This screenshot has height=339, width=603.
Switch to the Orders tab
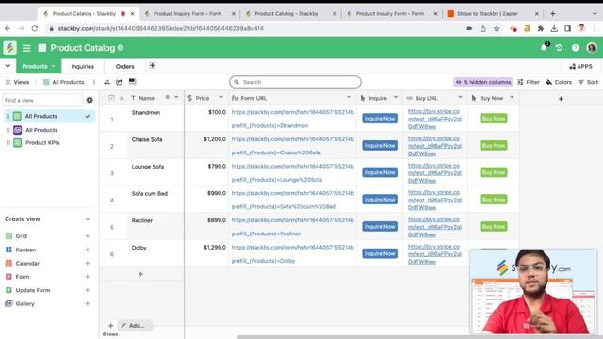tap(125, 66)
